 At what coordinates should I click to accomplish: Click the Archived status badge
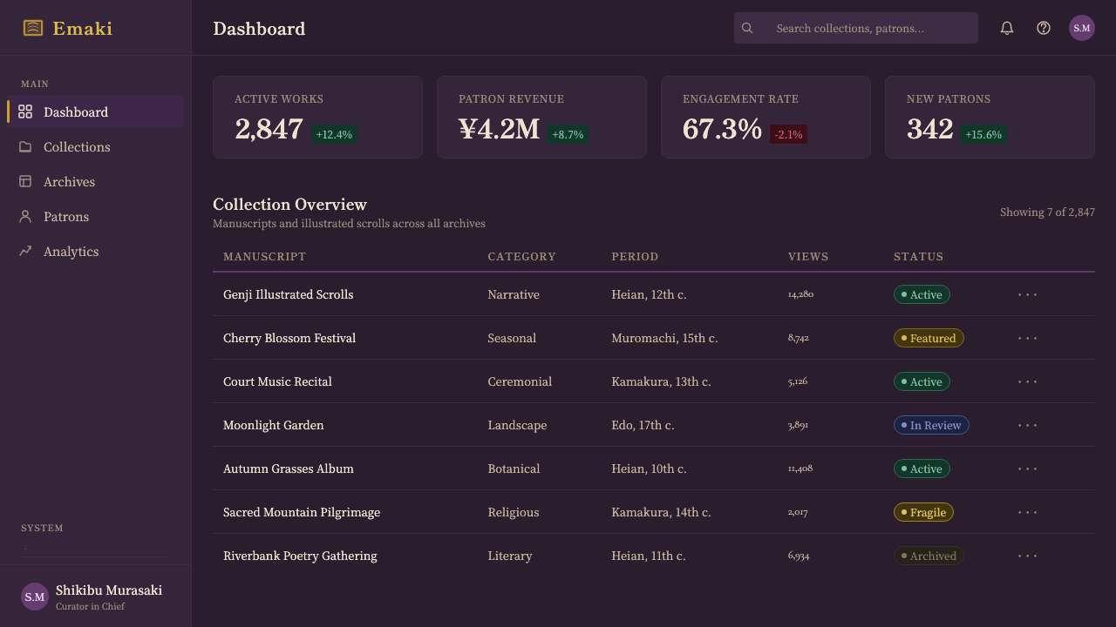(x=929, y=556)
